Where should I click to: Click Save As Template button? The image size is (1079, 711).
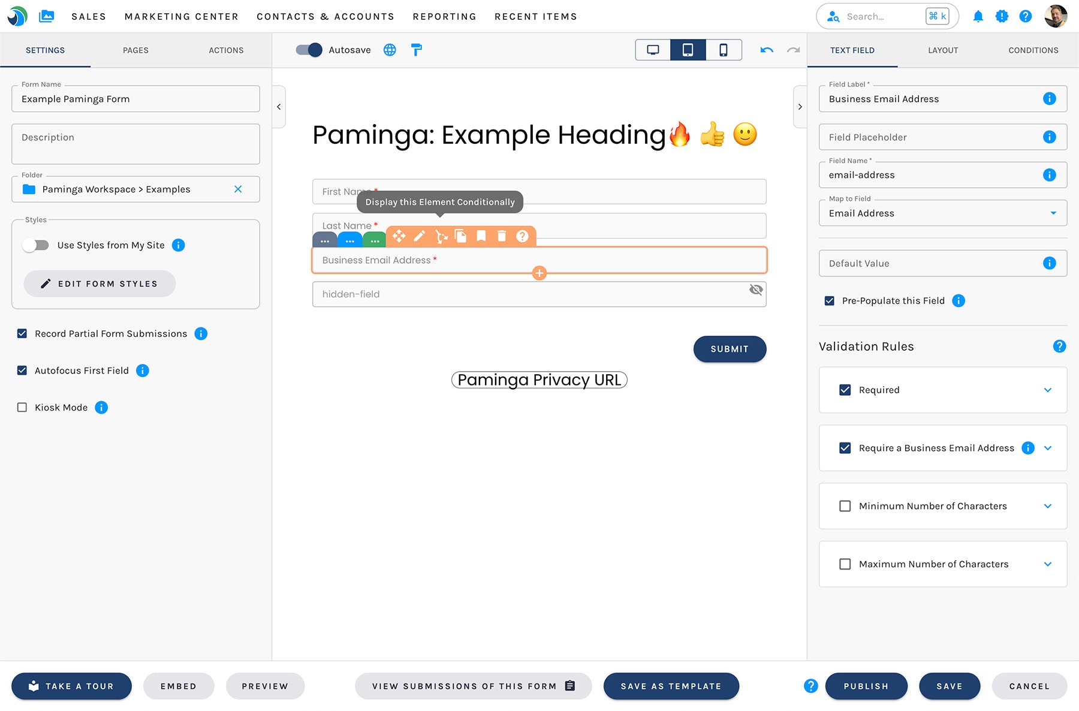671,686
